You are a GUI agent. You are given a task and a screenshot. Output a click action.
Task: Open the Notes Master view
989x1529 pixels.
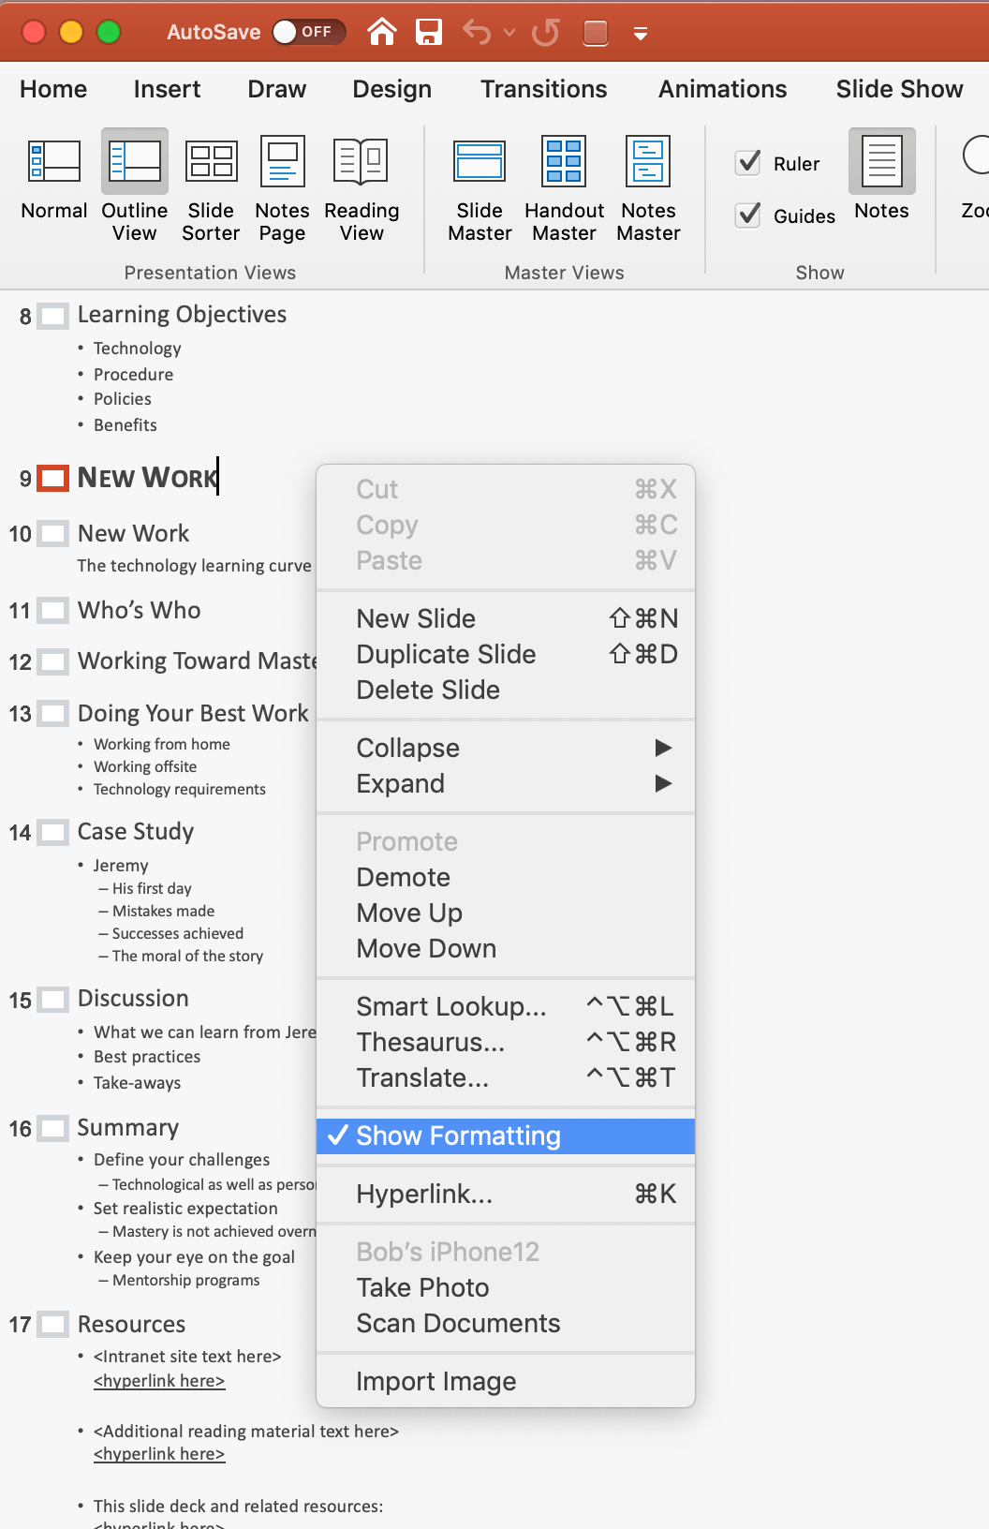(648, 187)
